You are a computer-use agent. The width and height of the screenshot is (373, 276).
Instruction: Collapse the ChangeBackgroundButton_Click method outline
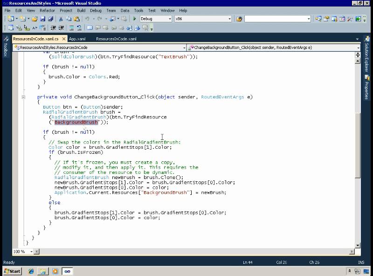point(23,97)
